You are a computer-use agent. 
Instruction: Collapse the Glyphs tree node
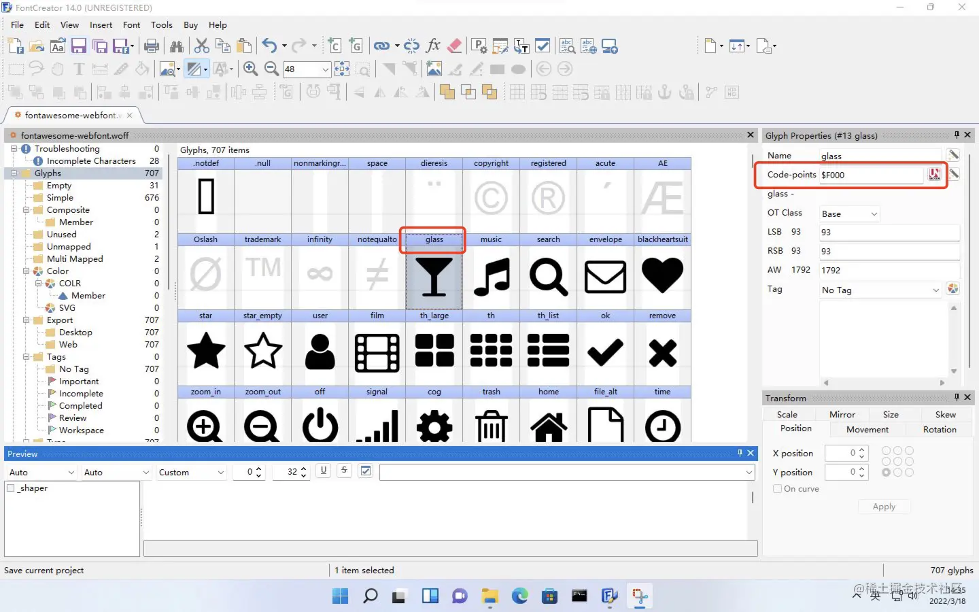pos(14,173)
